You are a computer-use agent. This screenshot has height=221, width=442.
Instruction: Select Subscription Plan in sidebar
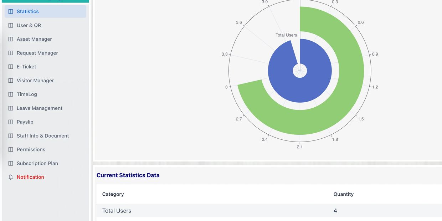pyautogui.click(x=37, y=163)
